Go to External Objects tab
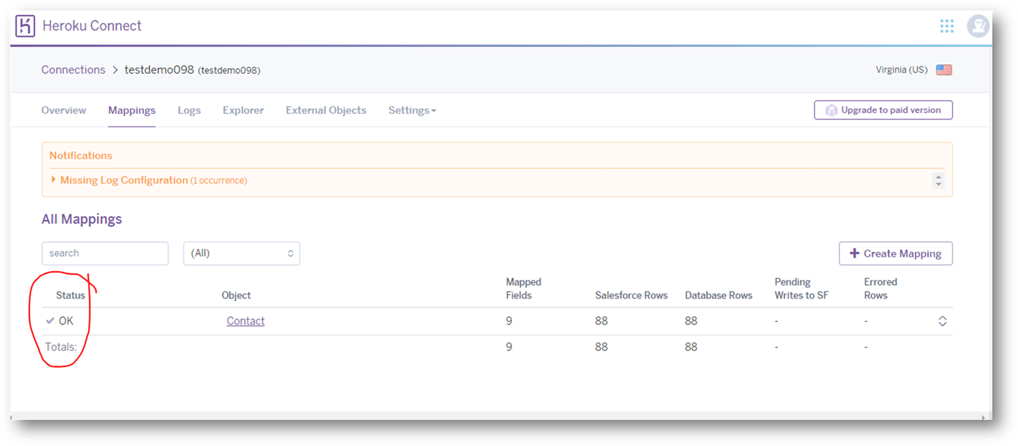Viewport: 1018px width, 446px height. [x=326, y=110]
